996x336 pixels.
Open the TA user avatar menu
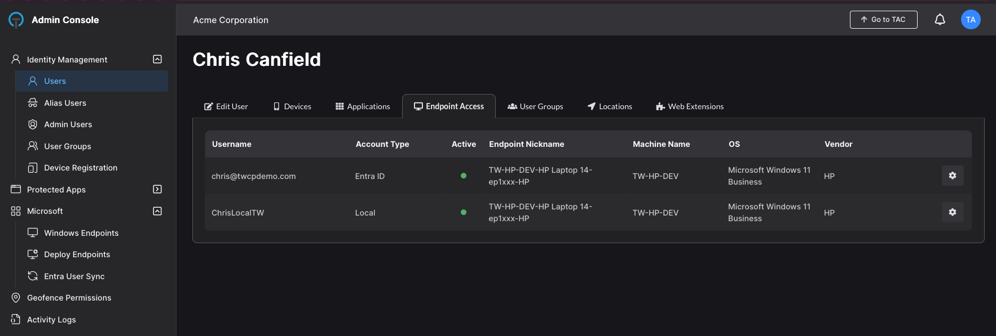(970, 20)
